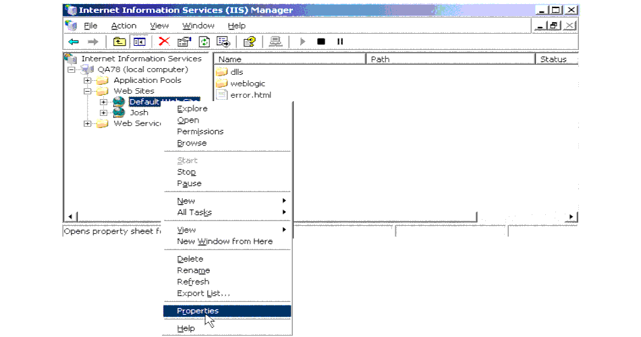The width and height of the screenshot is (641, 337).
Task: Open the New submenu arrow
Action: pos(284,201)
